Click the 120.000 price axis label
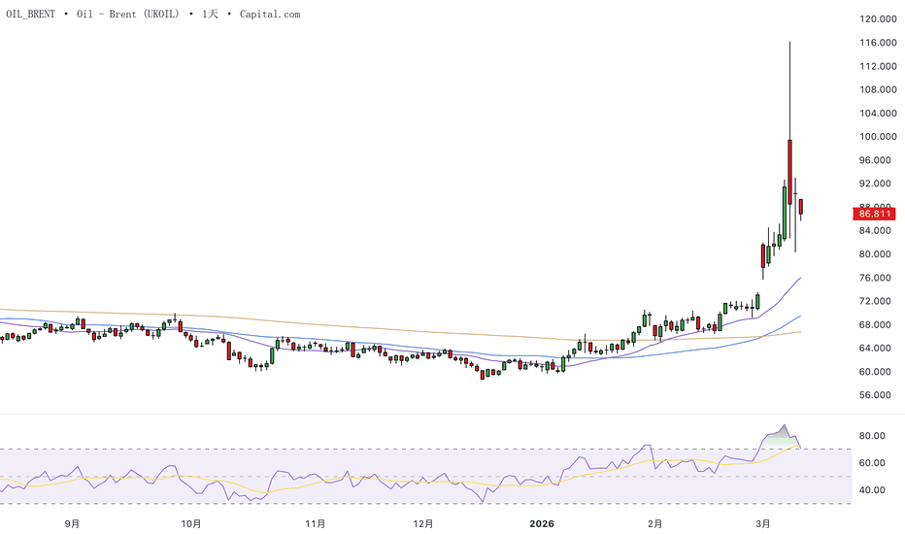The height and width of the screenshot is (534, 905). pos(878,19)
